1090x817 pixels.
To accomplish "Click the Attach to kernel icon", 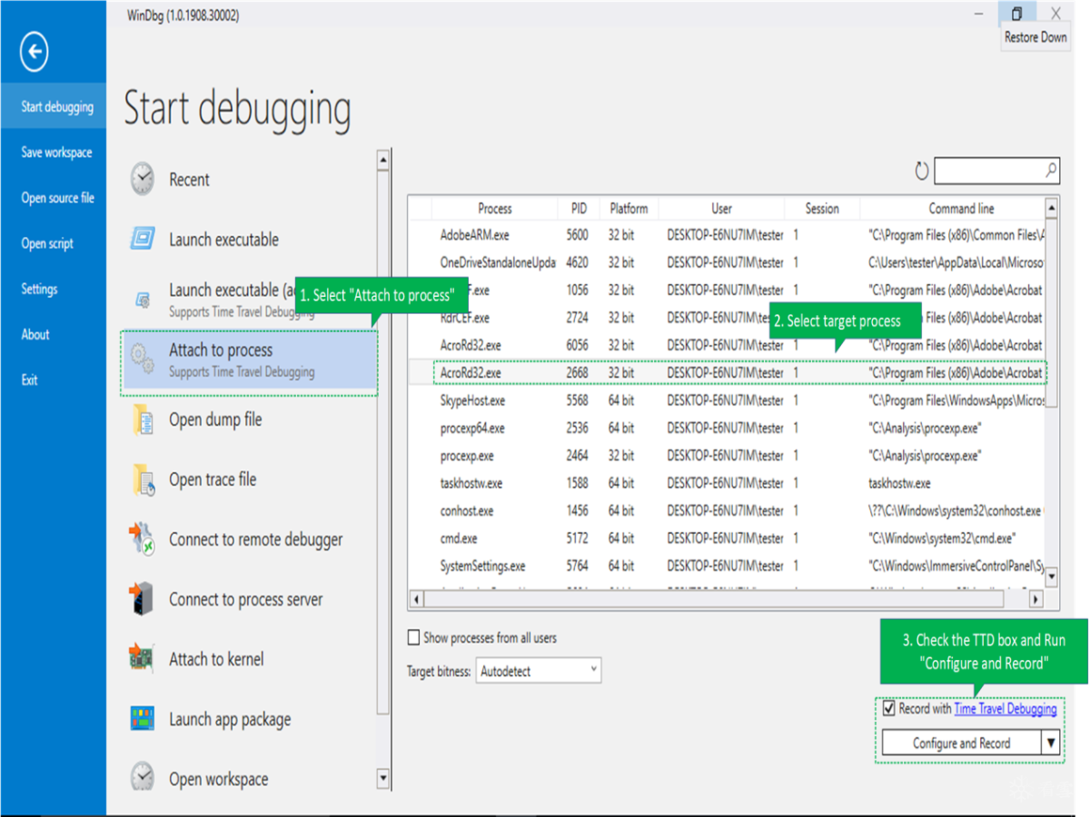I will coord(142,659).
